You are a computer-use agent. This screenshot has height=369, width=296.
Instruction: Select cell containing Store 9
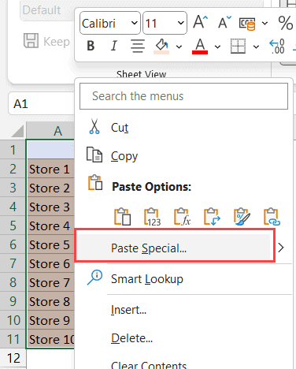point(50,320)
